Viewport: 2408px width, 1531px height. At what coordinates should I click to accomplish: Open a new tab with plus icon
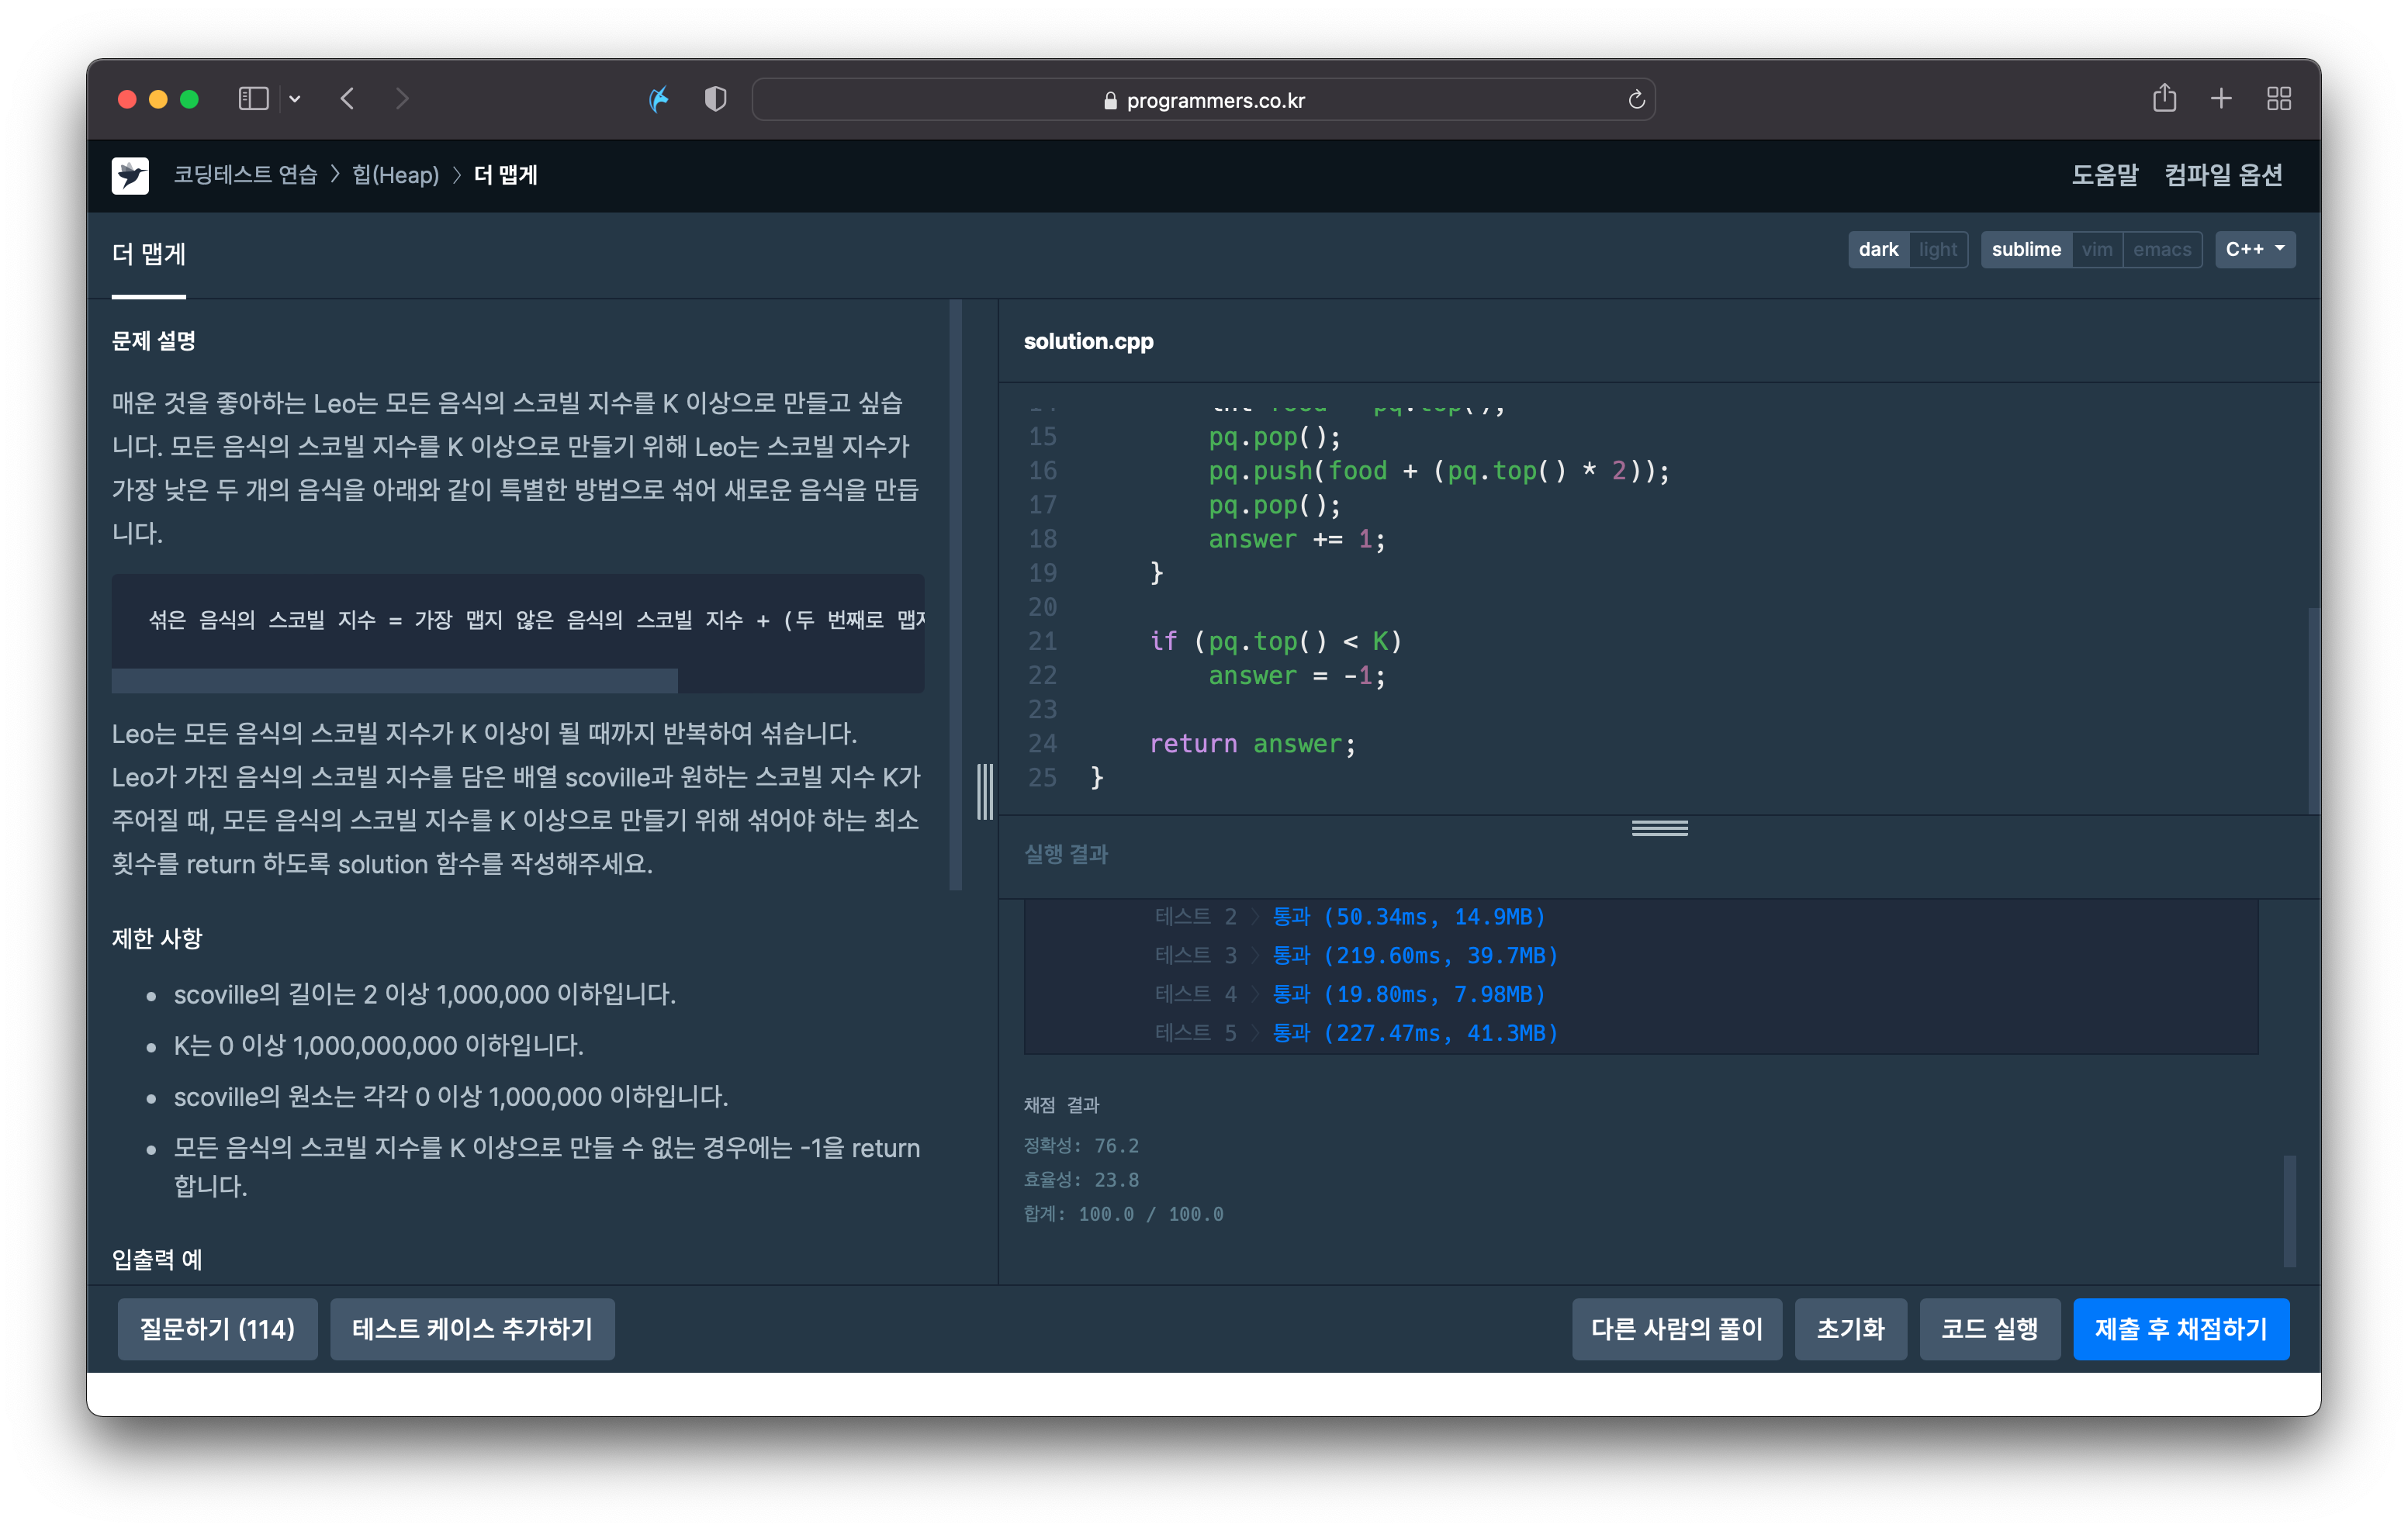click(x=2221, y=98)
